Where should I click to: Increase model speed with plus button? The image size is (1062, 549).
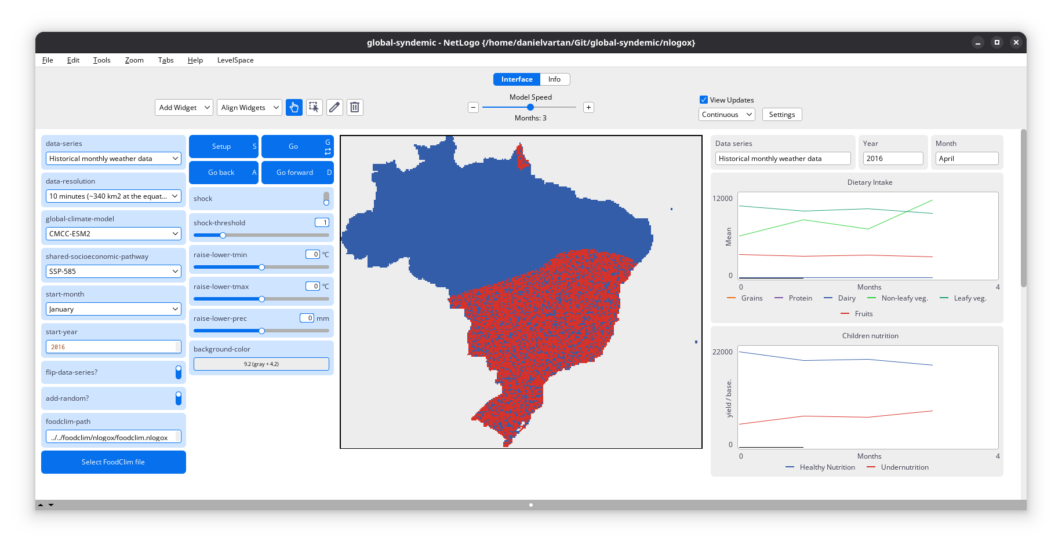pos(588,107)
